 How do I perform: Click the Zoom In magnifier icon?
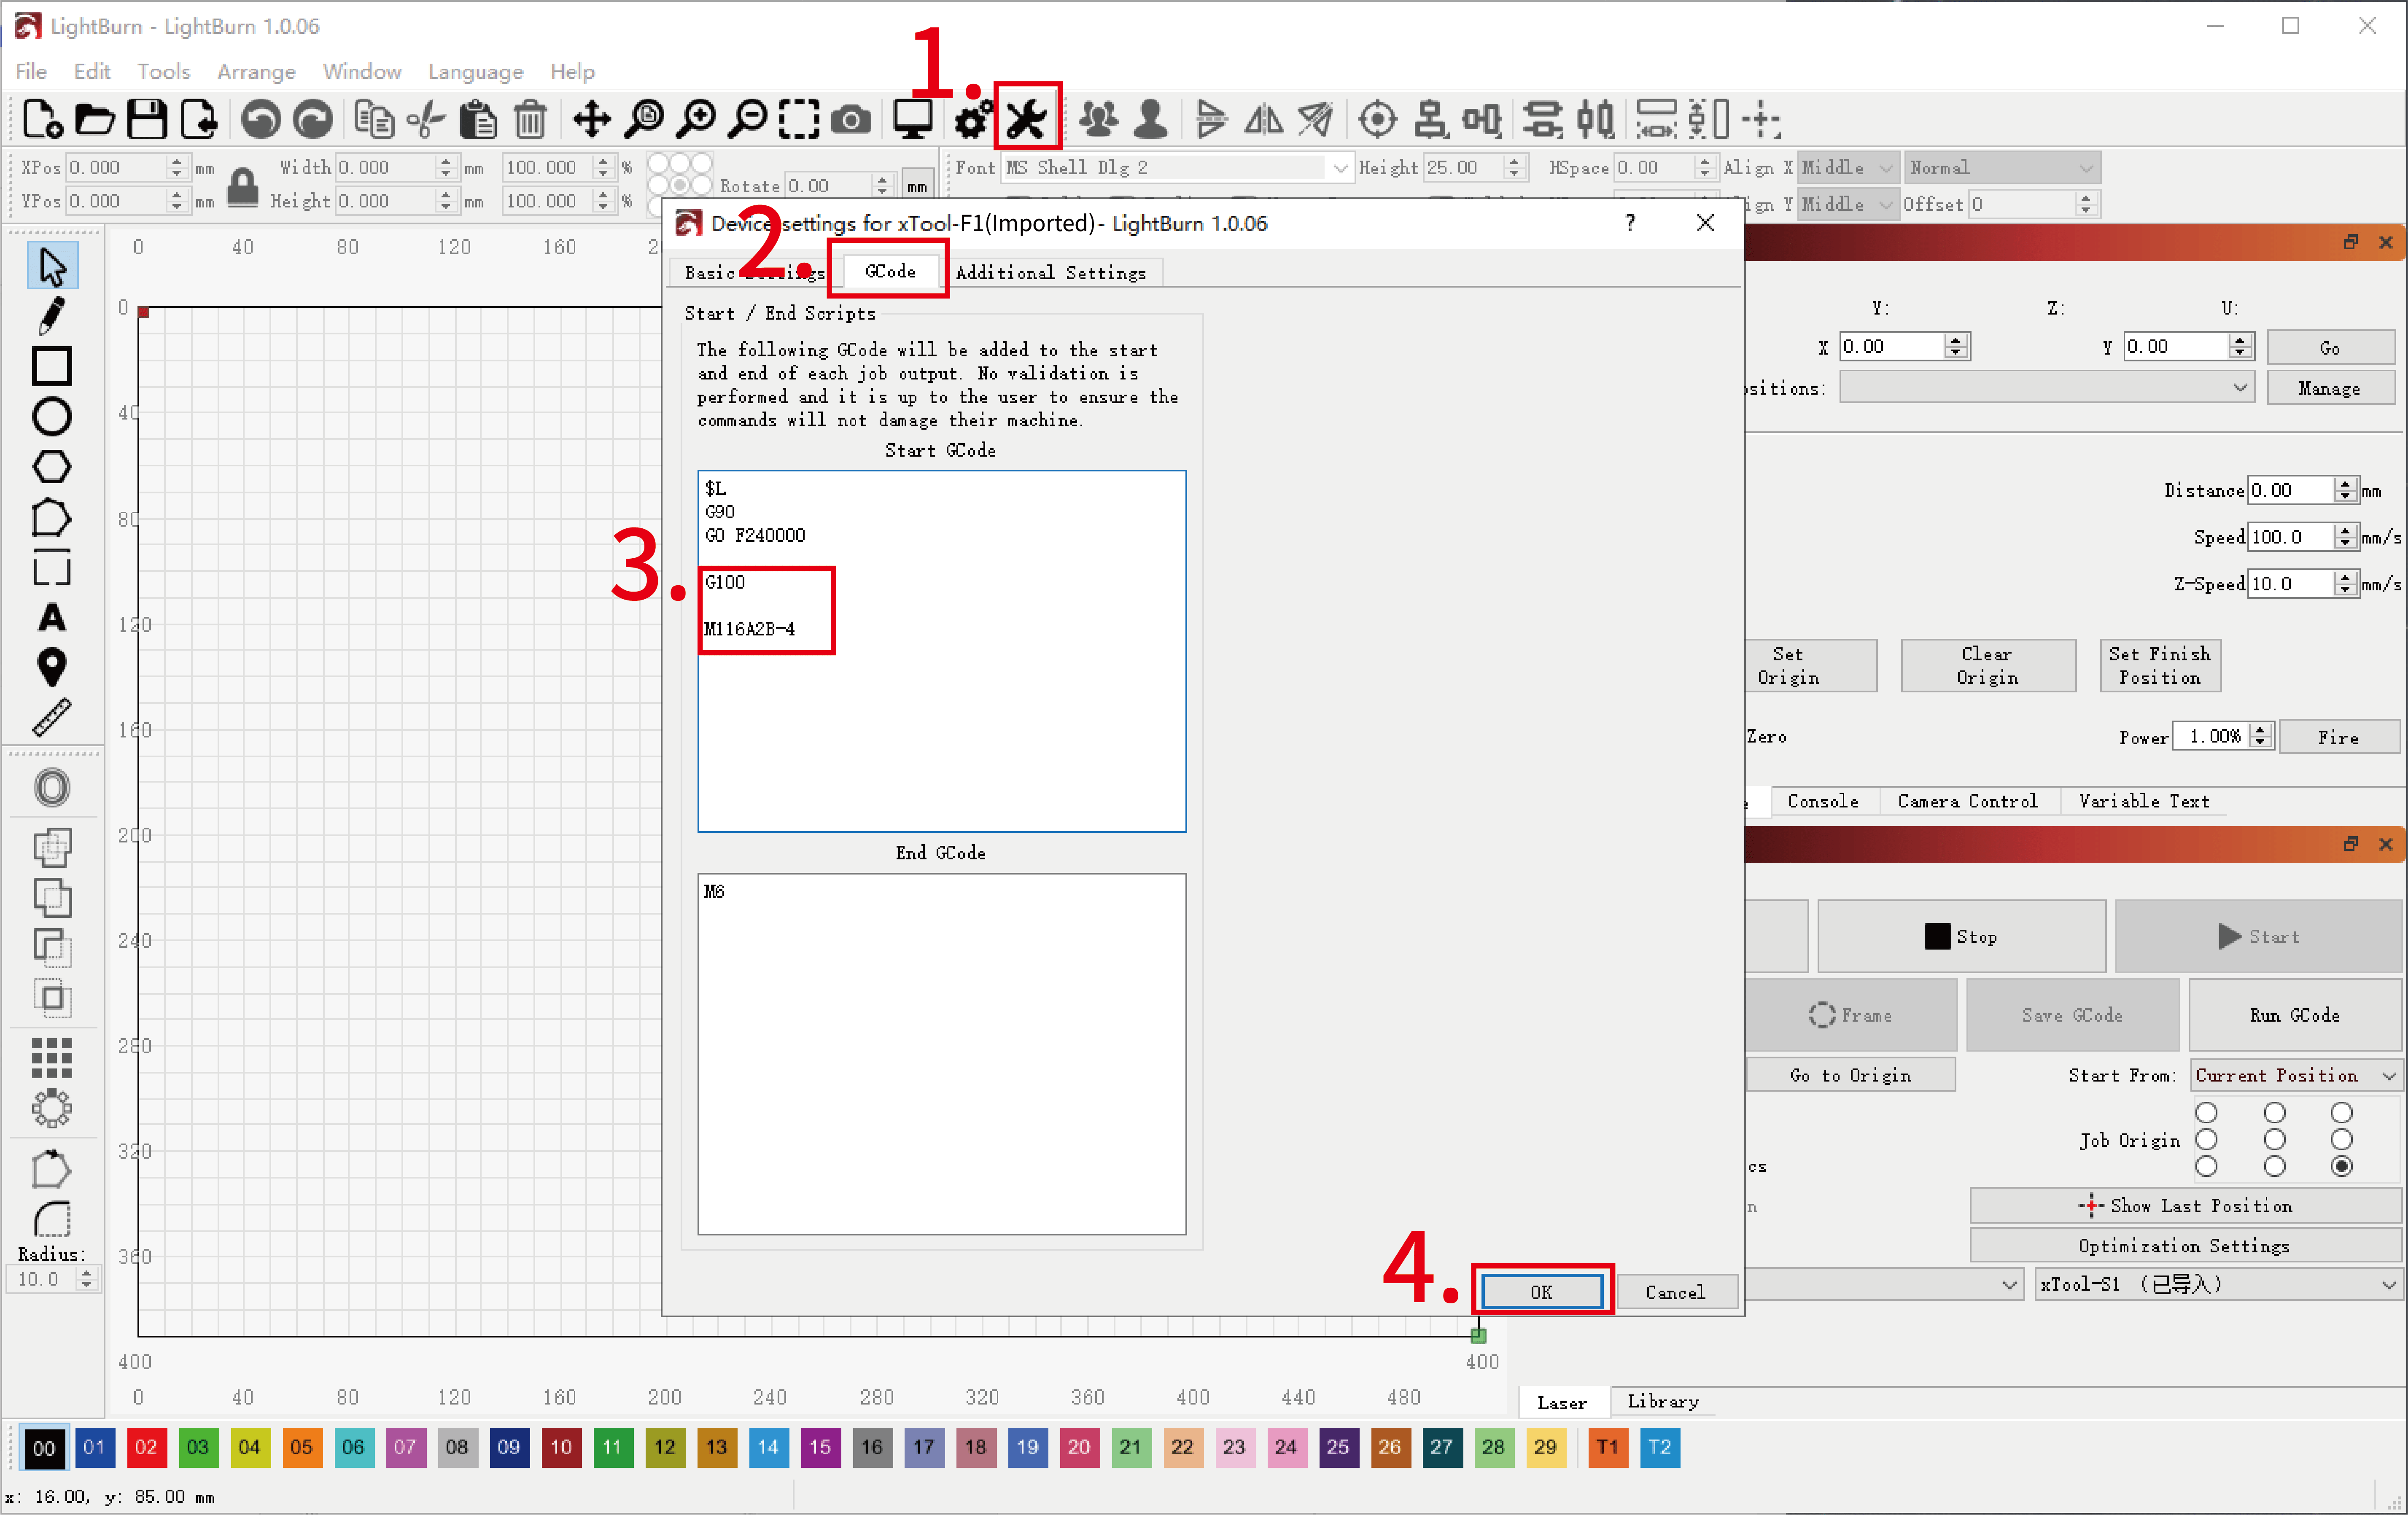coord(696,119)
